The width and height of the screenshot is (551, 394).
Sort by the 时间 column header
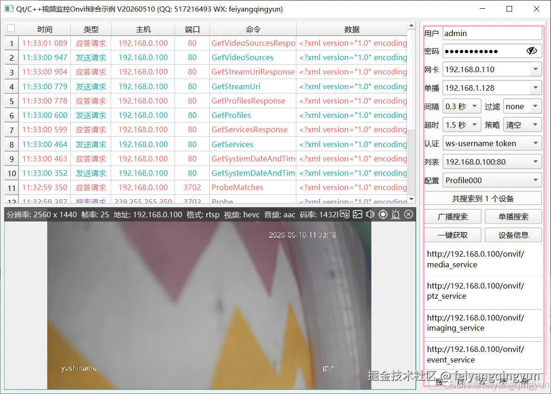44,29
